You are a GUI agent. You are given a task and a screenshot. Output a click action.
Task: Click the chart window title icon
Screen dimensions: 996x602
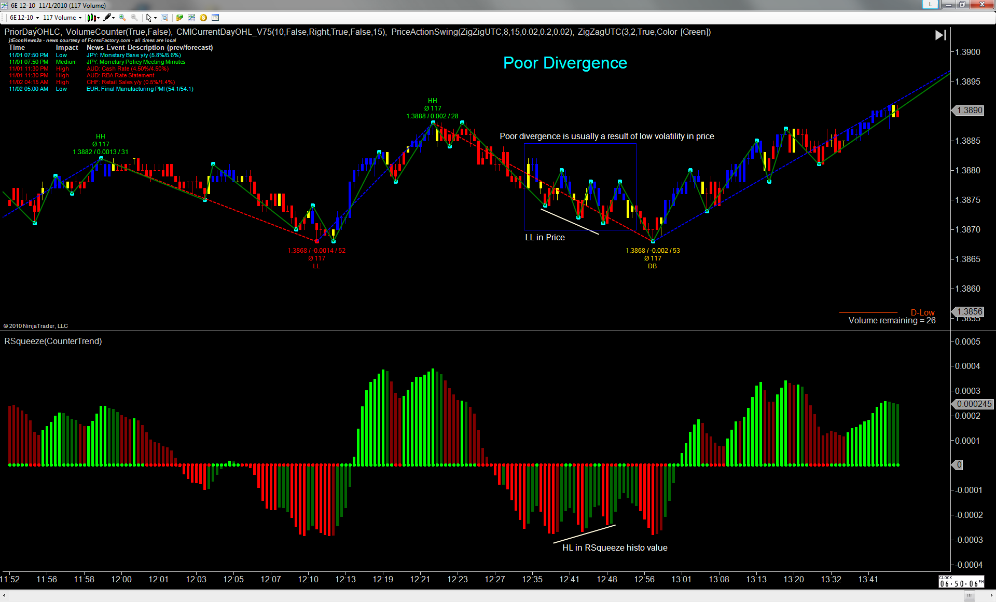pos(5,5)
